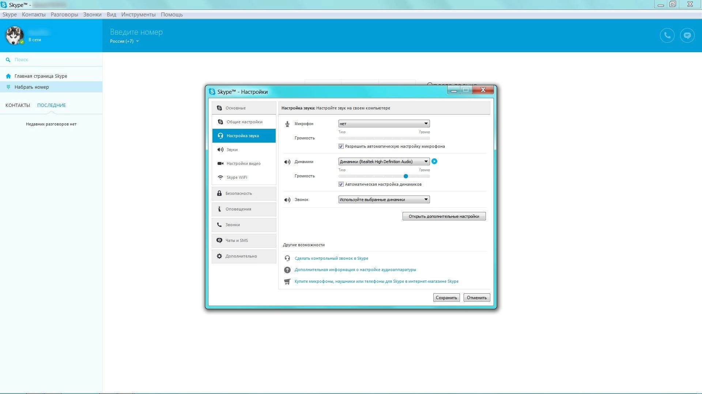Open the Звонок device dropdown
This screenshot has height=394, width=702.
pos(384,200)
